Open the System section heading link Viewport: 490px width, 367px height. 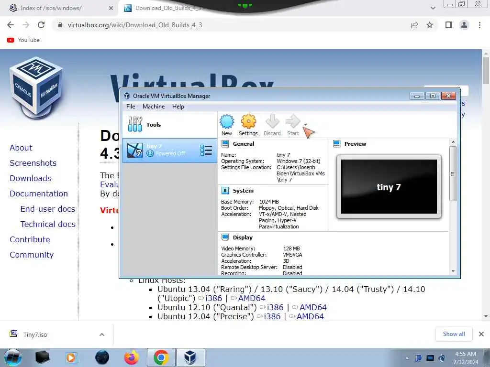pyautogui.click(x=243, y=191)
